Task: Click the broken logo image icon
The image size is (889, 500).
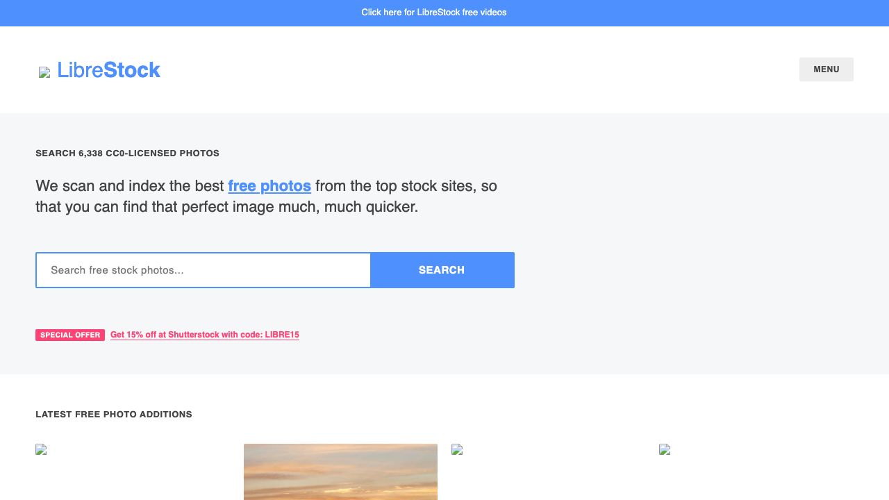Action: point(44,72)
